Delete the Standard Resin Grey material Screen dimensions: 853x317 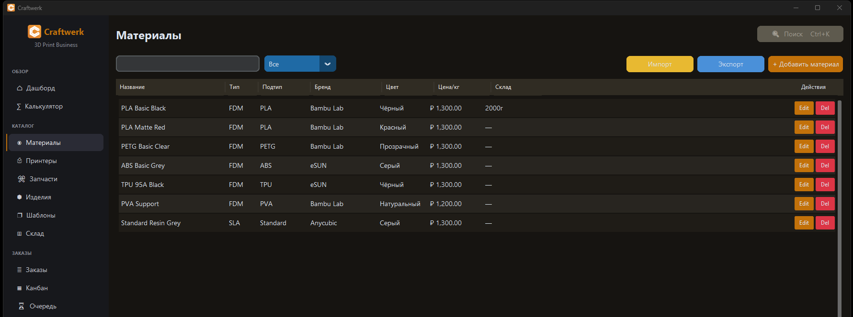click(825, 223)
